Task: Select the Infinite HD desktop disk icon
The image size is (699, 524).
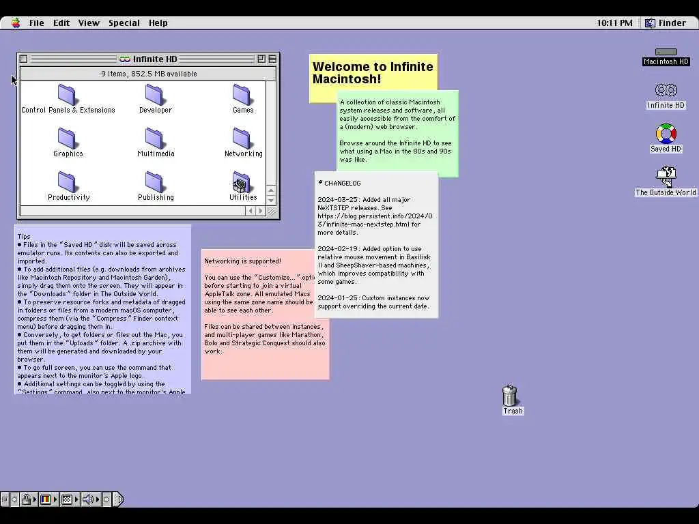Action: tap(666, 91)
